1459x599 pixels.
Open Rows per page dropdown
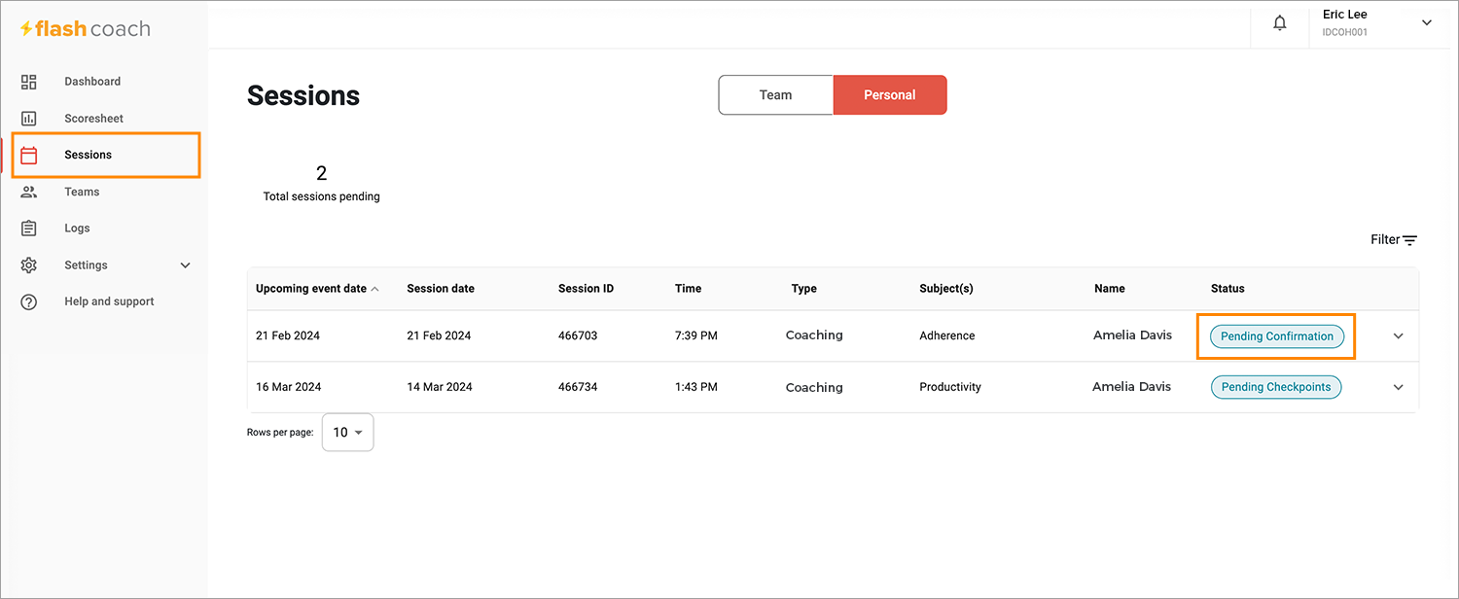click(347, 433)
